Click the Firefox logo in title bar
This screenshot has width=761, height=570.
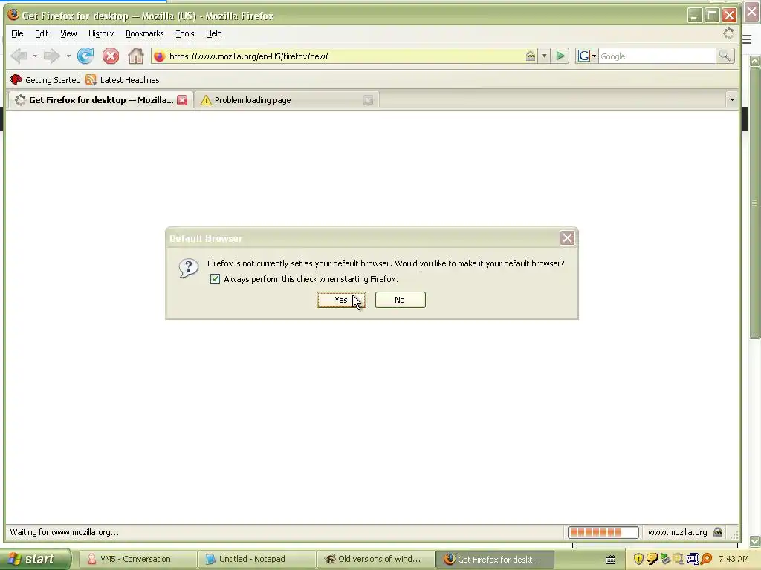(x=13, y=15)
